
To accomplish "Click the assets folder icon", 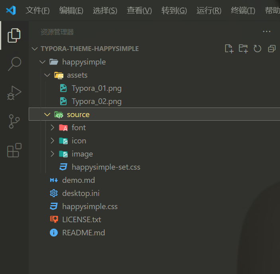I will (59, 75).
